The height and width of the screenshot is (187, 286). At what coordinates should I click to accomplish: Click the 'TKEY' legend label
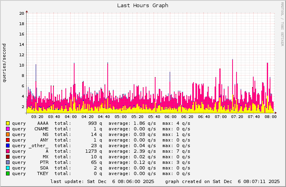click(x=43, y=173)
